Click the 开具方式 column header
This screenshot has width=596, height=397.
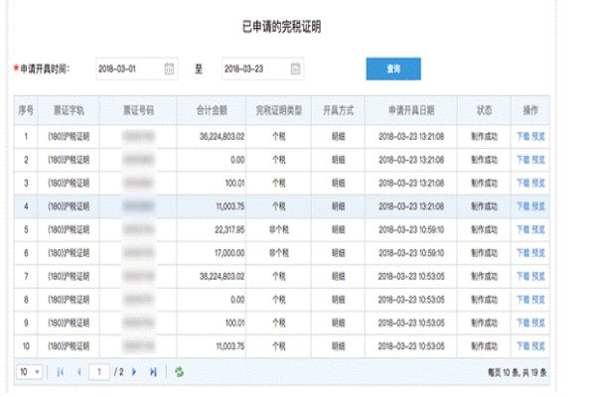(338, 110)
